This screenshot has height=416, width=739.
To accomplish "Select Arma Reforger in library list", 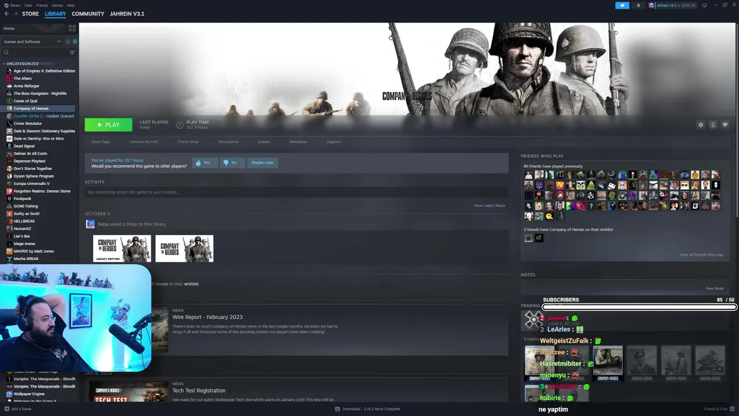I will click(x=27, y=86).
